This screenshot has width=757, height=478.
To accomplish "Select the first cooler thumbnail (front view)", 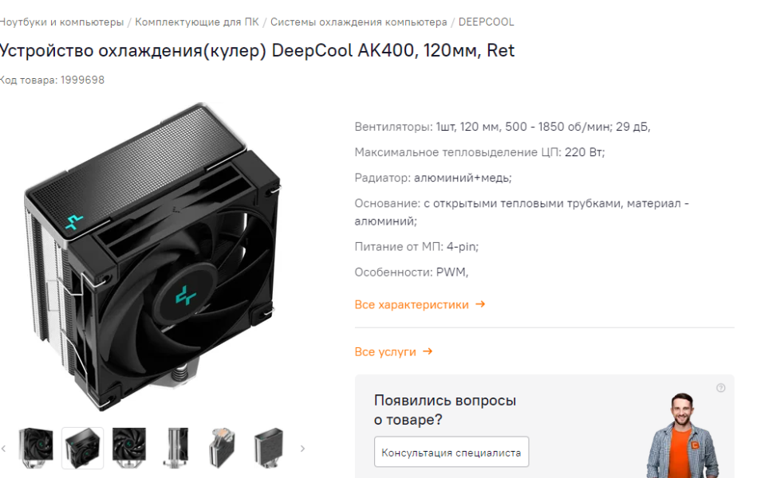I will coord(36,448).
